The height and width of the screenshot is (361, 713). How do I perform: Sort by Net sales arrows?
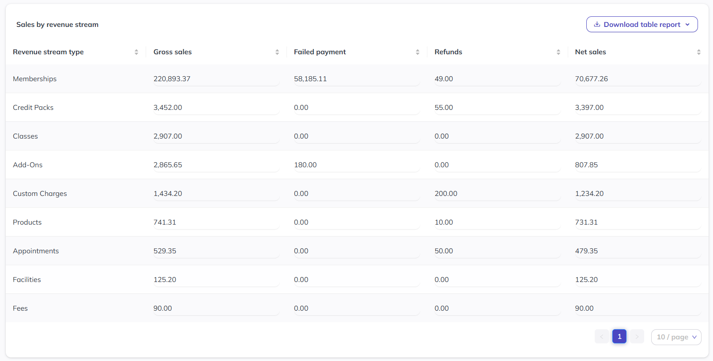(699, 52)
